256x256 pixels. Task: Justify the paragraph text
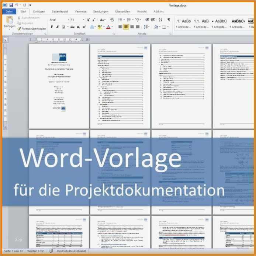(138, 27)
